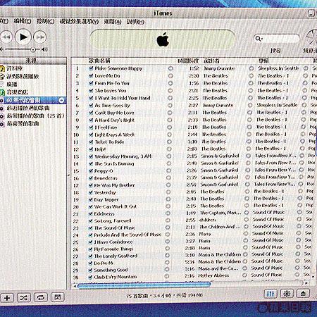Click the vertical scrollbar down arrow
Viewport: 317px width, 317px height.
coord(313,277)
